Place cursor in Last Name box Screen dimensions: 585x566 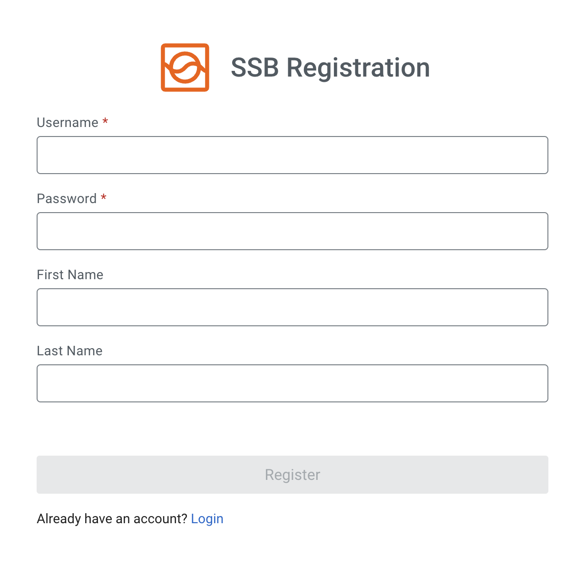click(x=292, y=383)
